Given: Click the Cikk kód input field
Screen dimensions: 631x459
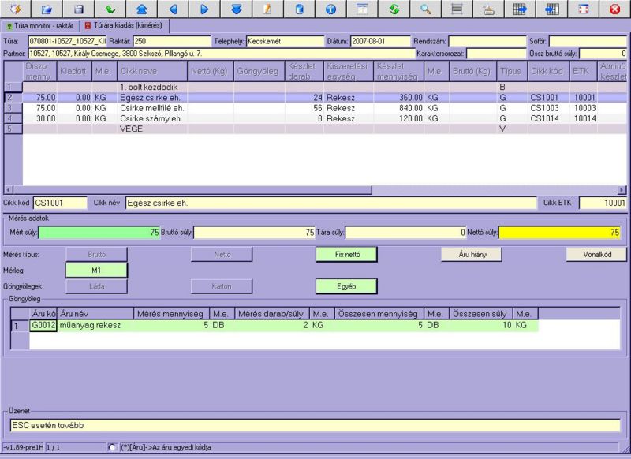Looking at the screenshot, I should (x=58, y=203).
